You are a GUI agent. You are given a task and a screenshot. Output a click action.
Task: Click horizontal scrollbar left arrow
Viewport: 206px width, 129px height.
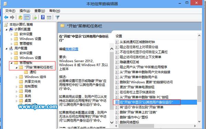click(116, 126)
